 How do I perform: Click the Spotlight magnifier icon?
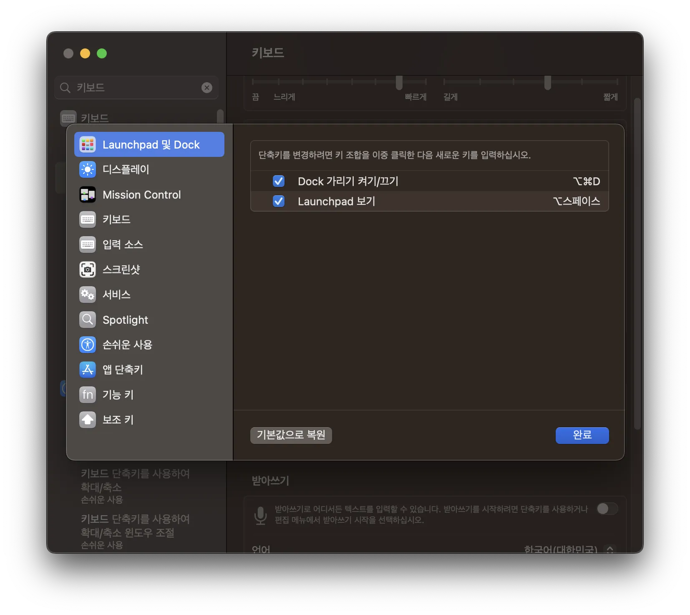pyautogui.click(x=88, y=320)
